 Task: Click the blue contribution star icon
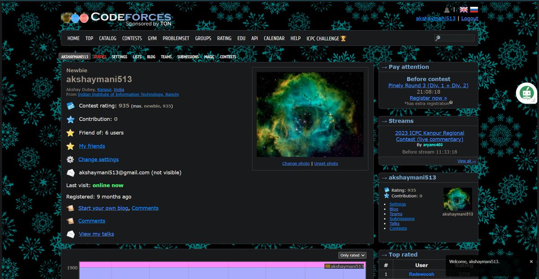pos(71,119)
